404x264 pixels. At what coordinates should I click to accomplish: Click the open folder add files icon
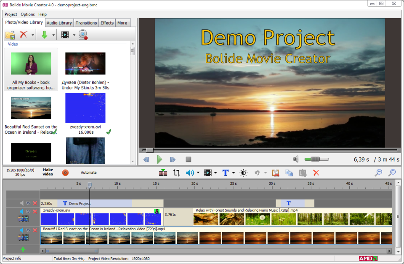(x=10, y=35)
